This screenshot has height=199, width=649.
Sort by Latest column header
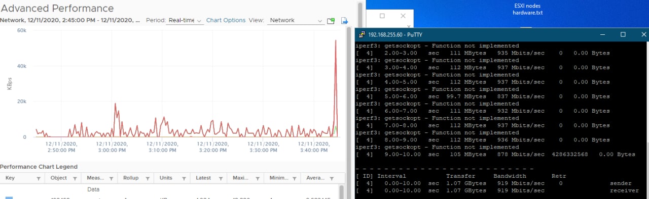click(x=204, y=178)
